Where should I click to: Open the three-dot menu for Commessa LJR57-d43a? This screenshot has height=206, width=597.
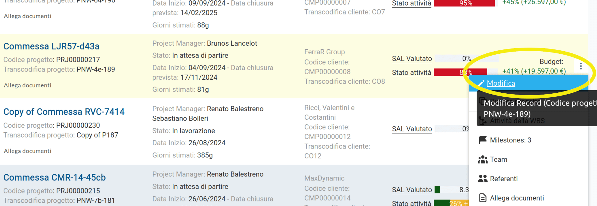tap(581, 66)
